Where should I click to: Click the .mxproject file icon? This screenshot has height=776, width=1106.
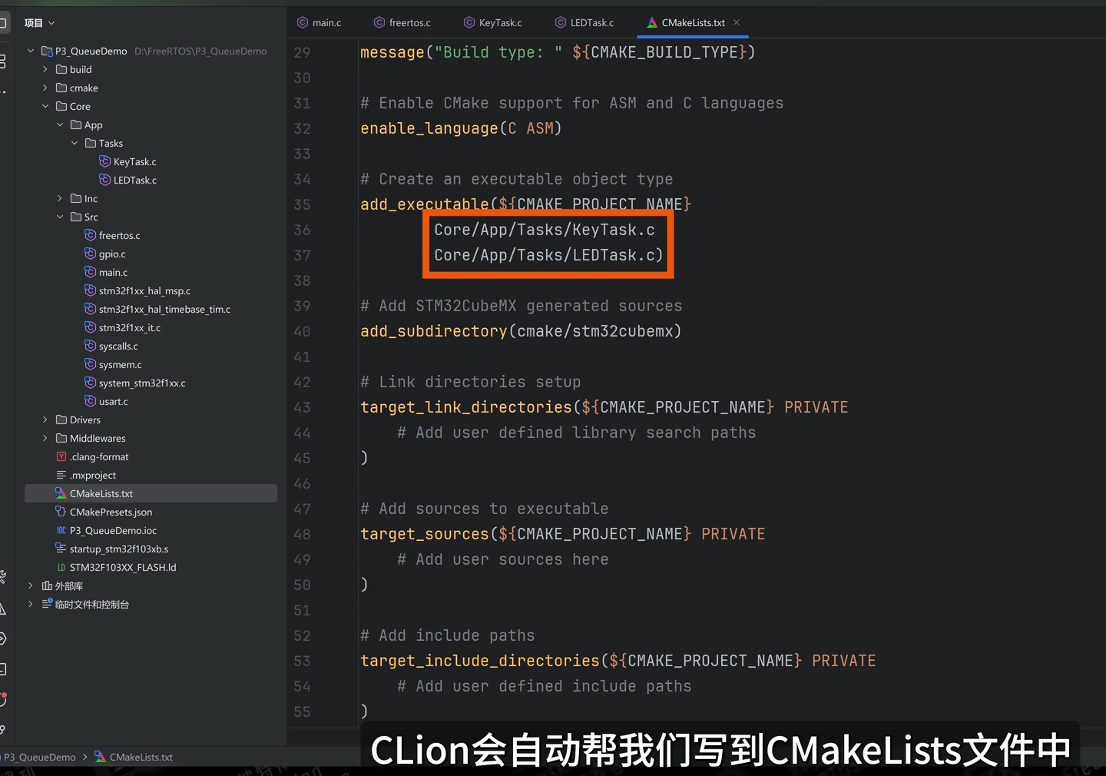61,475
